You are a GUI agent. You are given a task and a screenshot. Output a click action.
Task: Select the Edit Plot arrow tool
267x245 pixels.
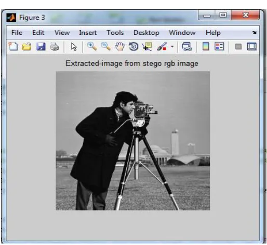(x=74, y=47)
